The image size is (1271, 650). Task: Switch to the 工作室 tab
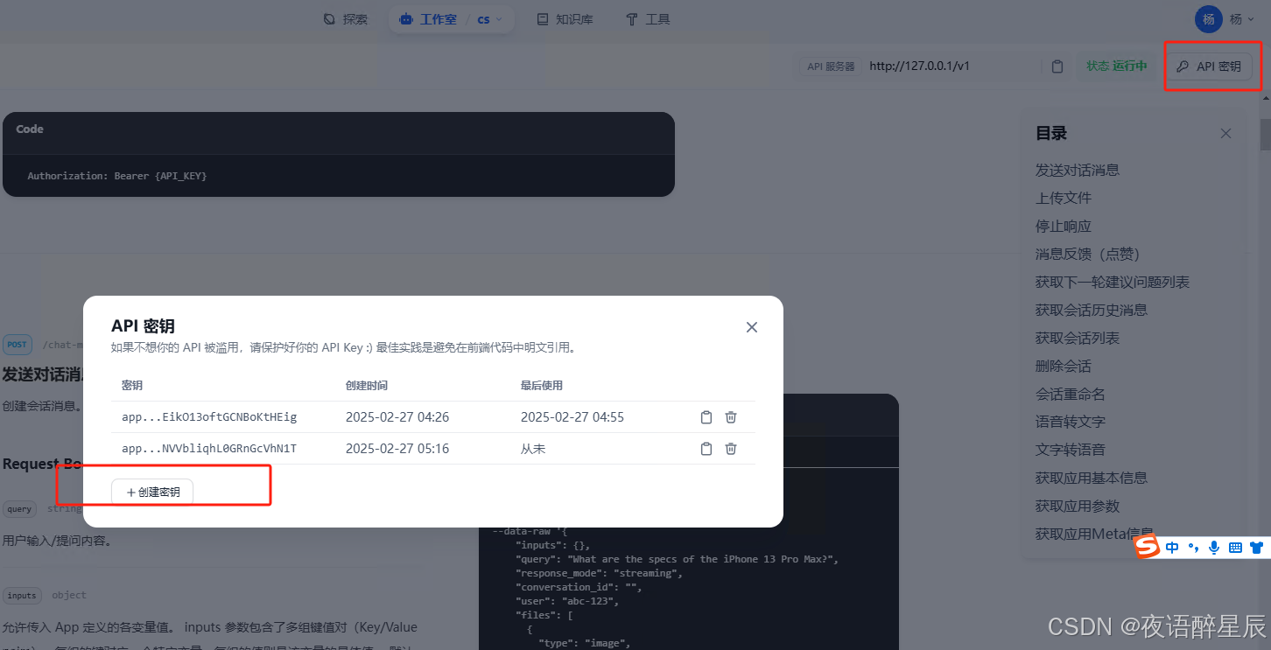(x=435, y=18)
